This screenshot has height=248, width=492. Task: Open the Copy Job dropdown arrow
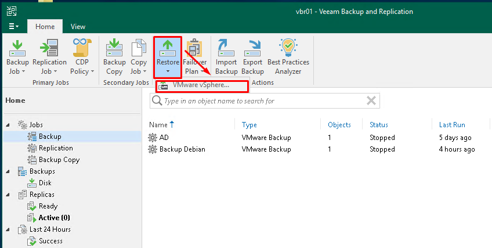tap(144, 72)
